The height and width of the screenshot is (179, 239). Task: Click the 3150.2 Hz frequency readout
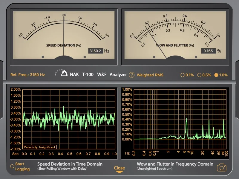96,51
